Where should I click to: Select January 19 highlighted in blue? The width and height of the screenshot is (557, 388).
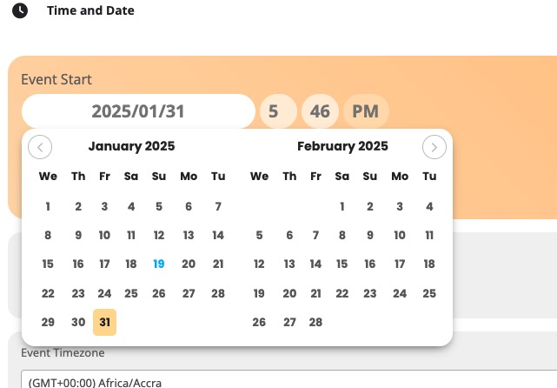159,264
